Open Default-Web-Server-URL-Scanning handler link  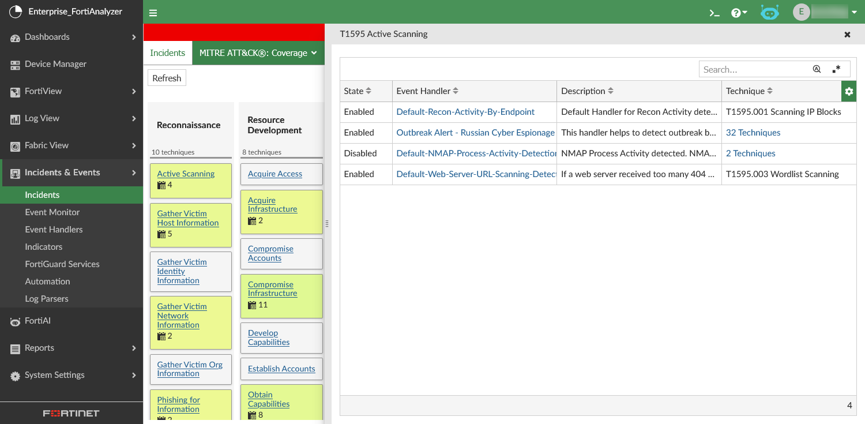tap(476, 174)
